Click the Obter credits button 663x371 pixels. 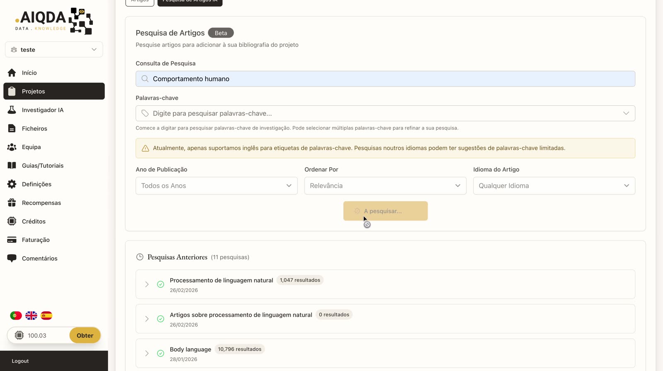85,335
